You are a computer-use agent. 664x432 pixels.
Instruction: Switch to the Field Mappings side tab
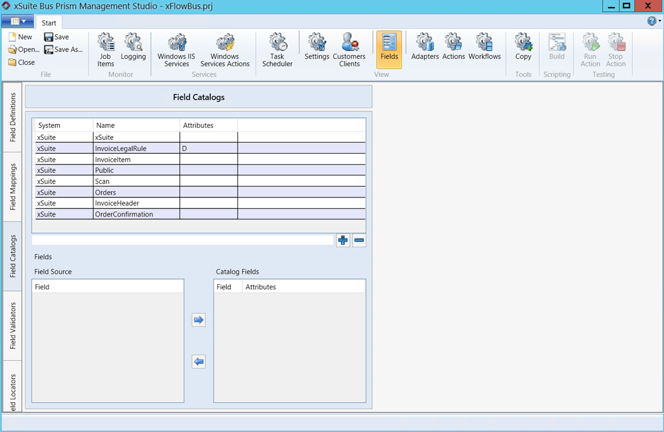pos(13,187)
